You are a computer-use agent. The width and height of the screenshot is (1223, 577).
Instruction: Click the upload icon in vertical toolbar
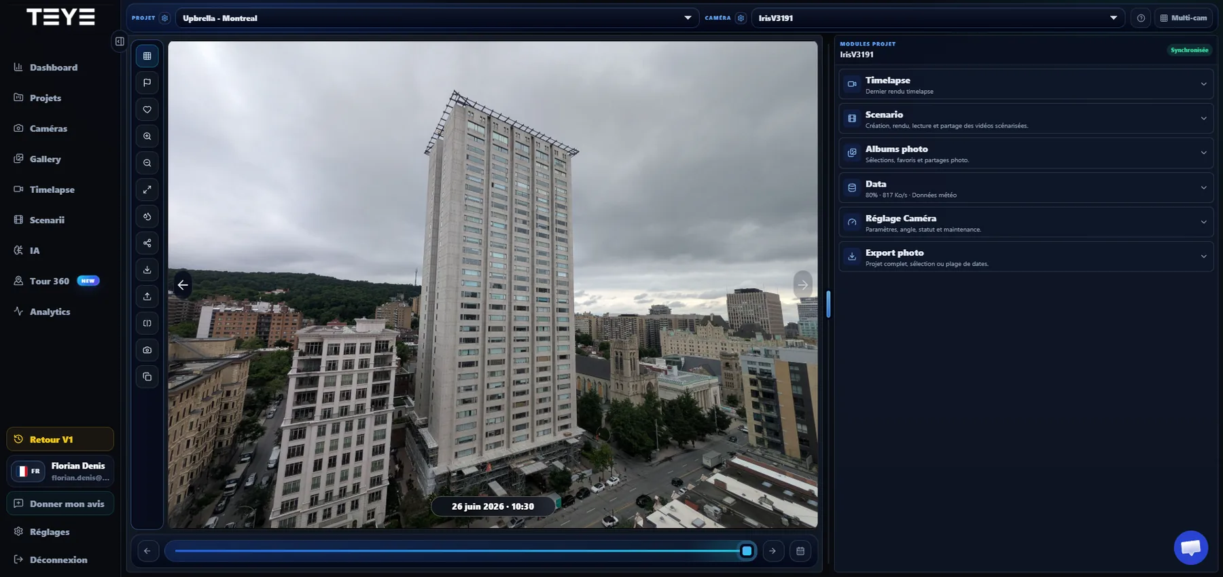(x=147, y=297)
